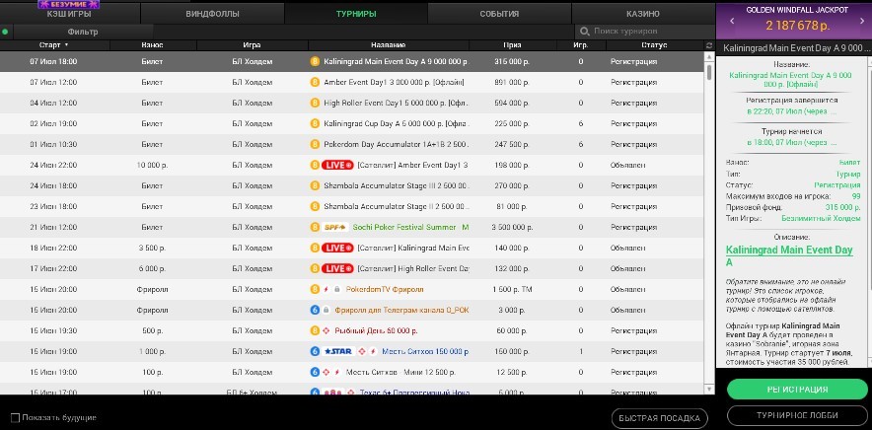Image resolution: width=872 pixels, height=430 pixels.
Task: Click the coin icon on the High Roller Event Day1 row
Action: [x=316, y=103]
